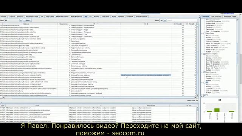Open the Directives tab
The width and height of the screenshot is (242, 136).
point(105,17)
